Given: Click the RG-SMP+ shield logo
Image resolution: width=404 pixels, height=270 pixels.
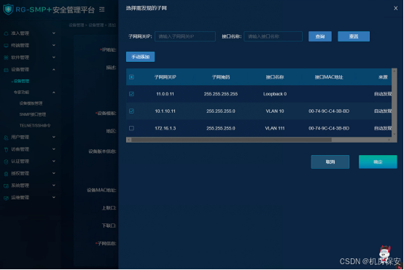Looking at the screenshot, I should (8, 9).
